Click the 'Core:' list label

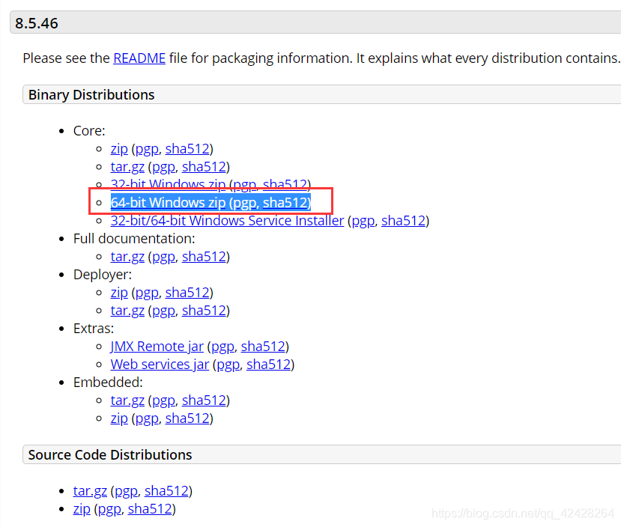tap(89, 131)
